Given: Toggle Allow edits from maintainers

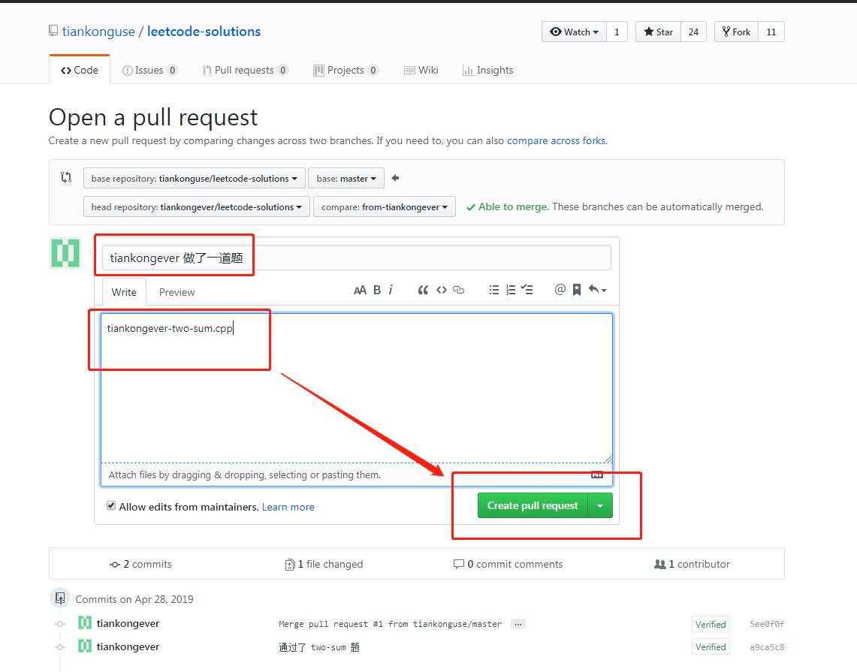Looking at the screenshot, I should (111, 506).
